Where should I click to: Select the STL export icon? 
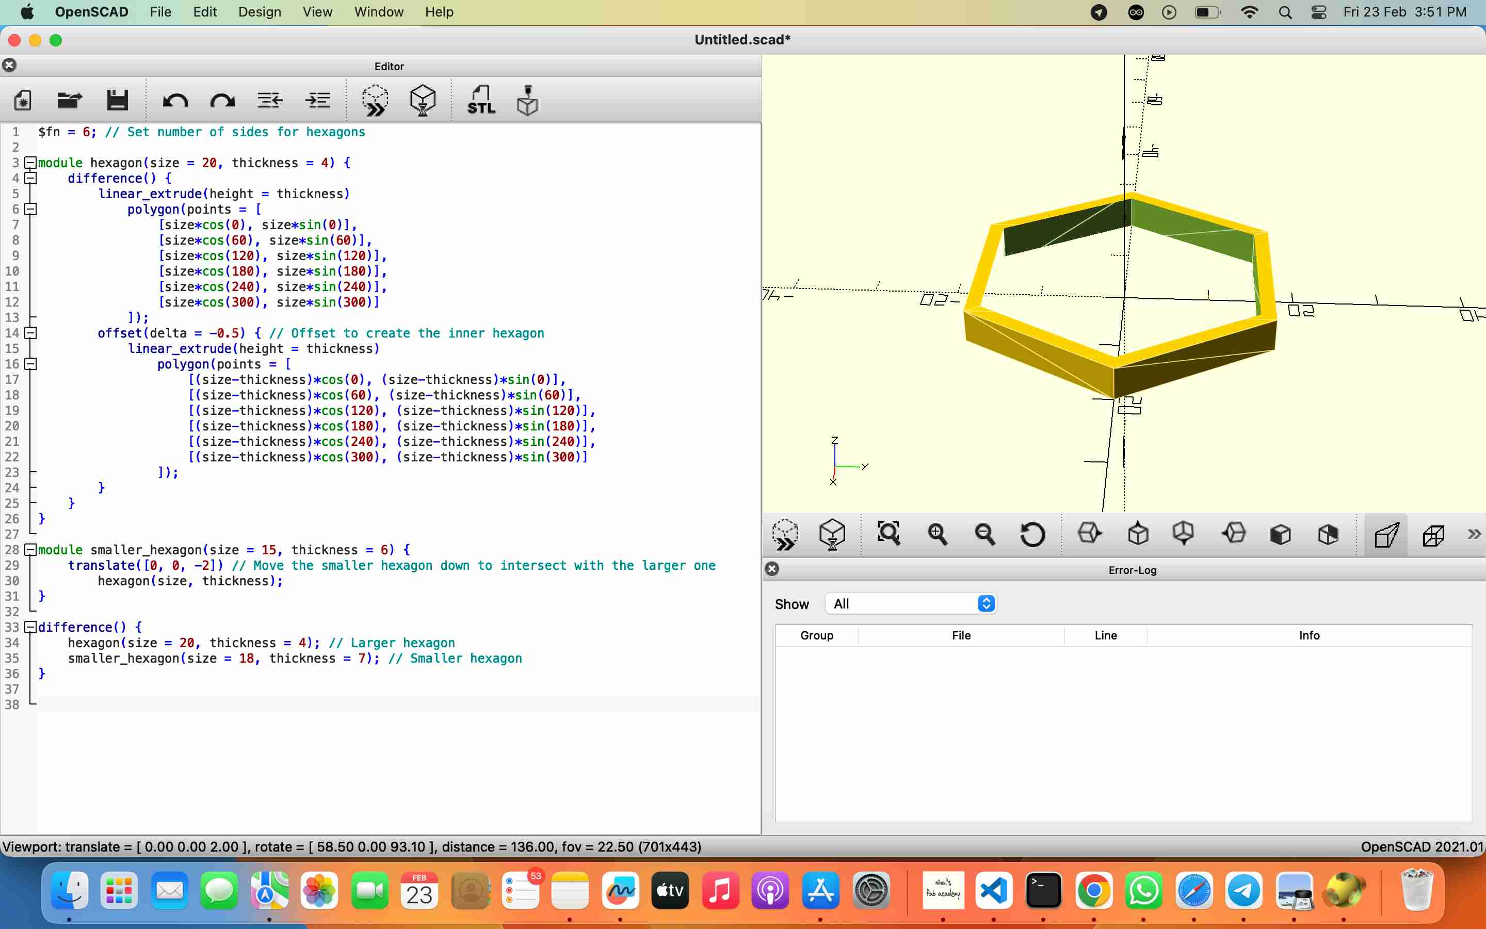coord(479,100)
